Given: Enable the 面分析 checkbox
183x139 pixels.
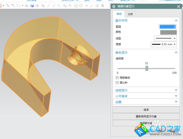Looking at the screenshot, I should [x=117, y=83].
